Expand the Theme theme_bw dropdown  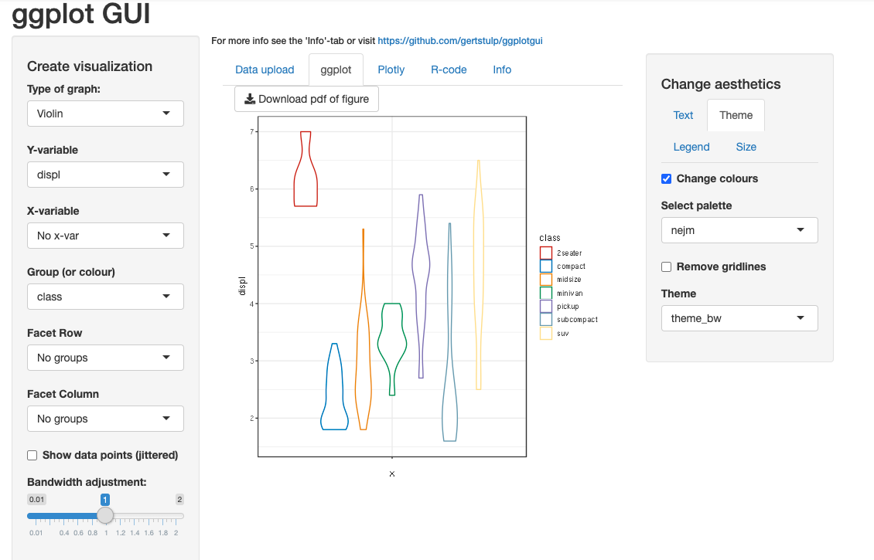[739, 318]
